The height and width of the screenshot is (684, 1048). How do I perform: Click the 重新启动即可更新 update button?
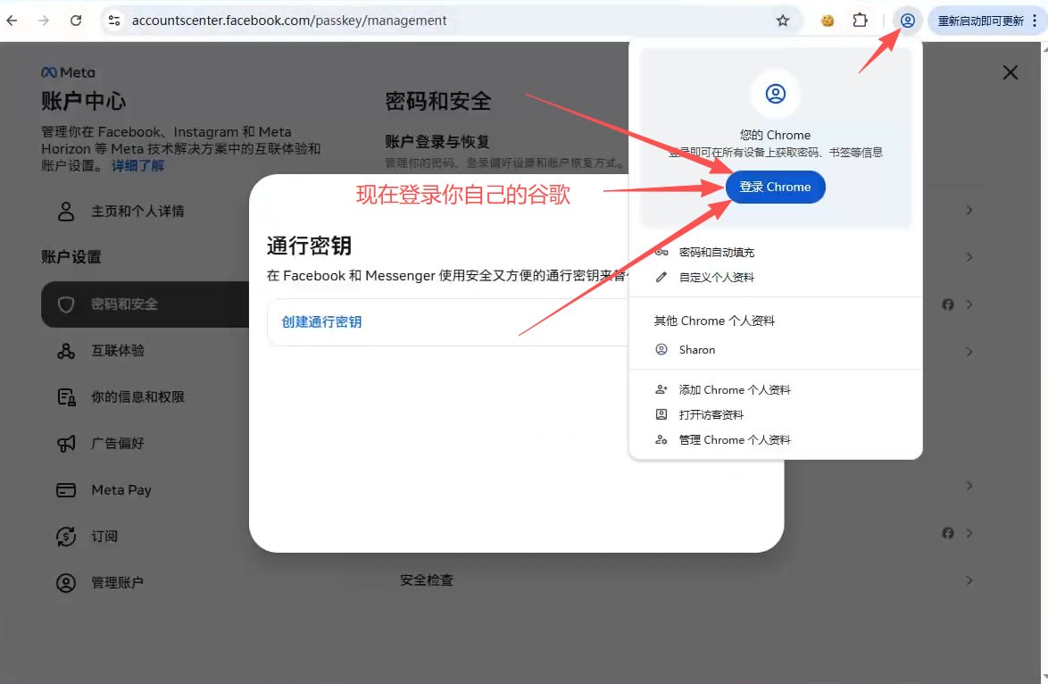click(986, 21)
